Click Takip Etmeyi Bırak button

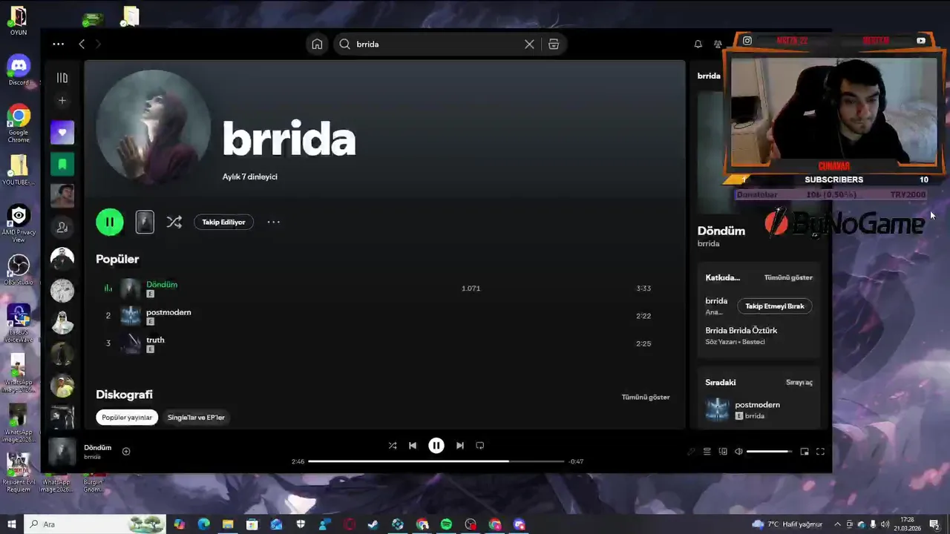775,306
